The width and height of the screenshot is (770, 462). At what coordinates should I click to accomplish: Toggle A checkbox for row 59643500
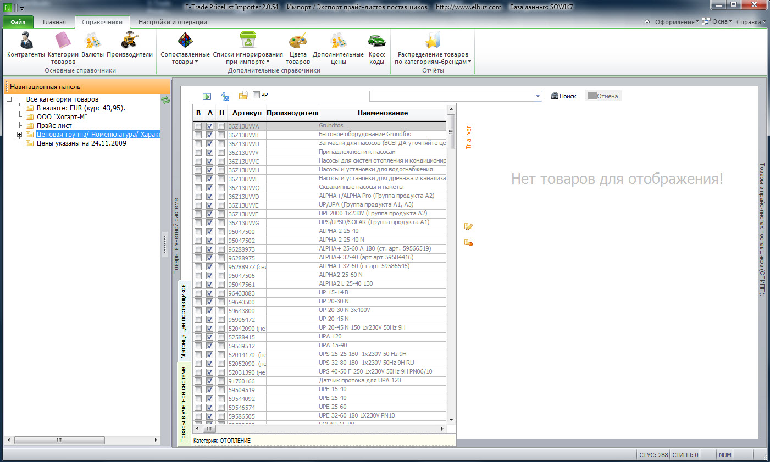pos(209,302)
